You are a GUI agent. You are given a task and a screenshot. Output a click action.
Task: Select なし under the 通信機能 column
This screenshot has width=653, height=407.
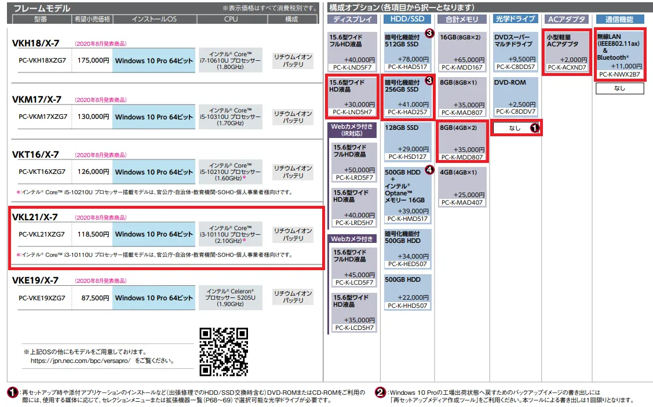point(619,89)
